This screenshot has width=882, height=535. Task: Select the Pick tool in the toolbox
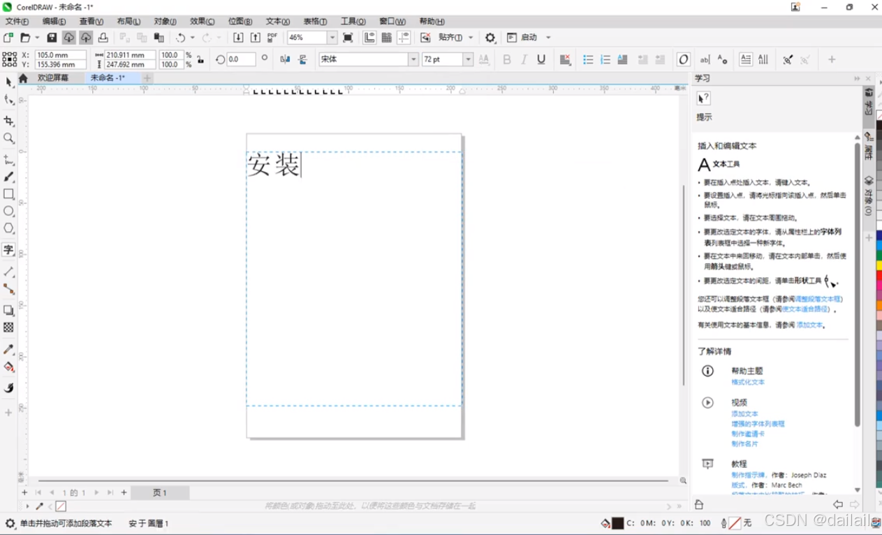pyautogui.click(x=9, y=82)
